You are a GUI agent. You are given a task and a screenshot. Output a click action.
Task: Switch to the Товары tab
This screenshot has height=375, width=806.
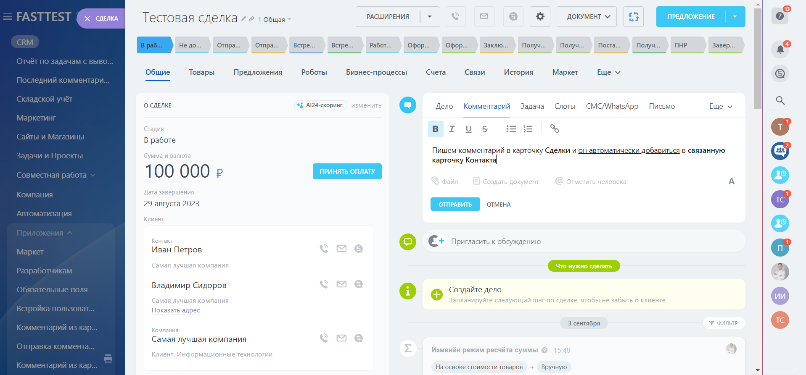[201, 72]
